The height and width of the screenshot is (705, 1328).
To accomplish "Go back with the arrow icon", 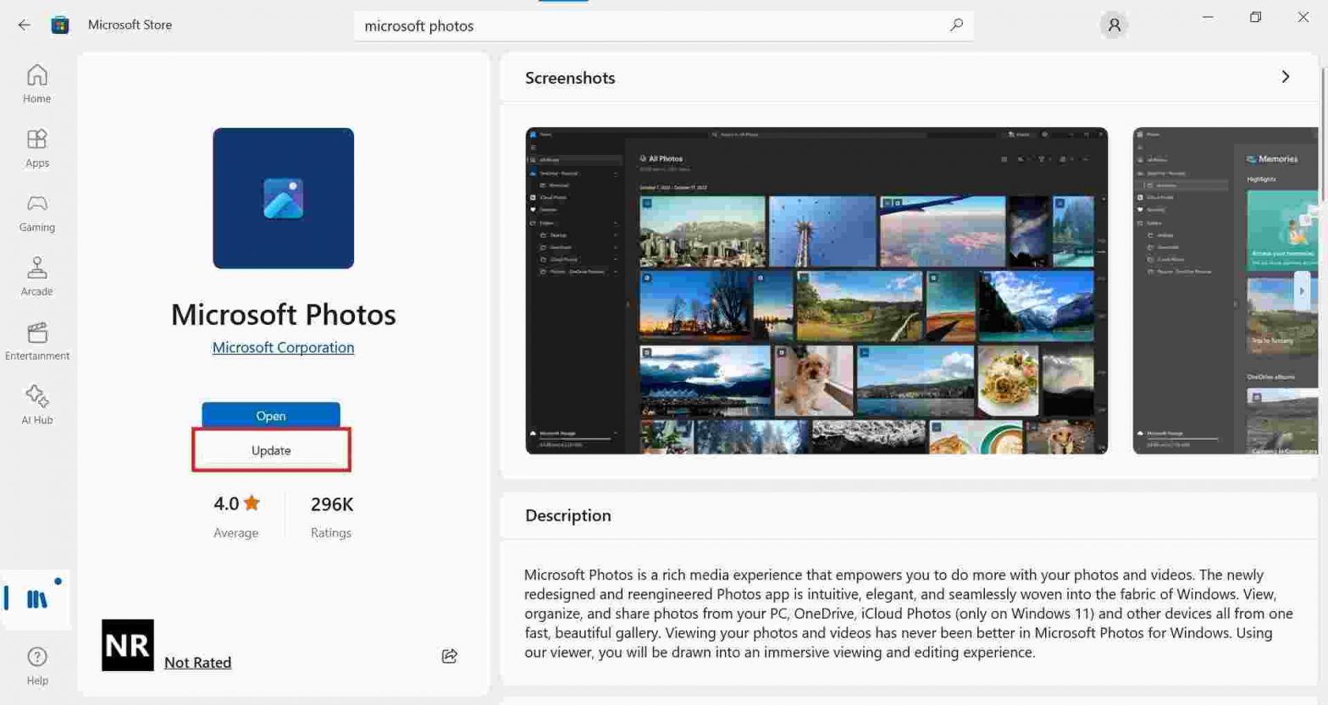I will click(x=24, y=25).
